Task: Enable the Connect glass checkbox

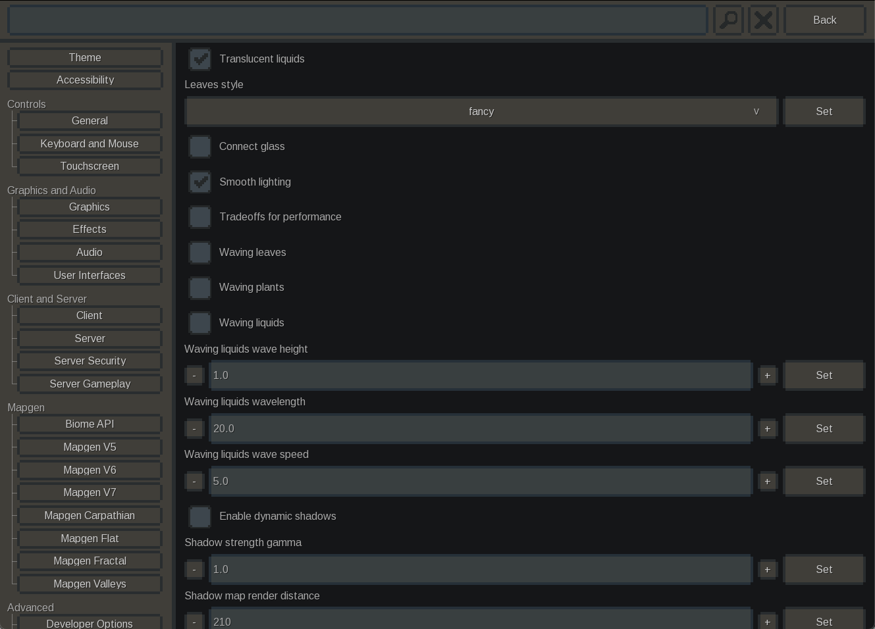Action: click(200, 147)
